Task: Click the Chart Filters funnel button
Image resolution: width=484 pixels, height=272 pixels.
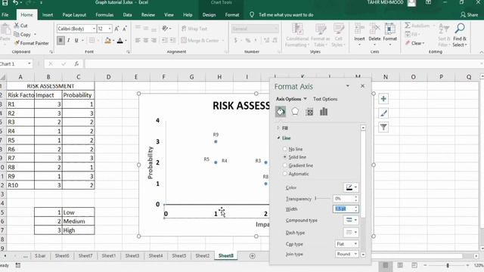Action: [383, 127]
